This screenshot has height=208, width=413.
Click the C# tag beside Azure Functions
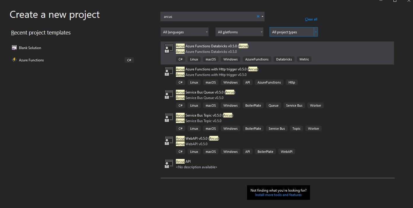pyautogui.click(x=129, y=60)
